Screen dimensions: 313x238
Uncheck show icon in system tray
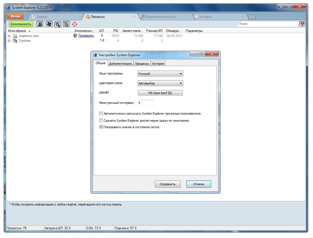click(101, 127)
